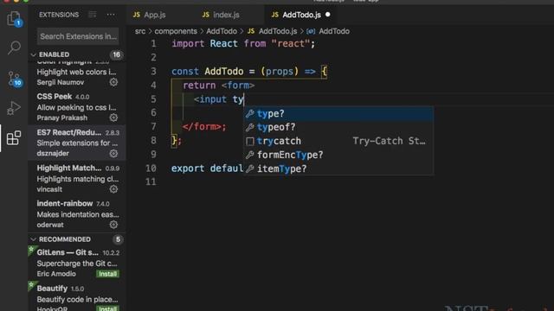
Task: Click line number 9 in the gutter
Action: point(153,155)
